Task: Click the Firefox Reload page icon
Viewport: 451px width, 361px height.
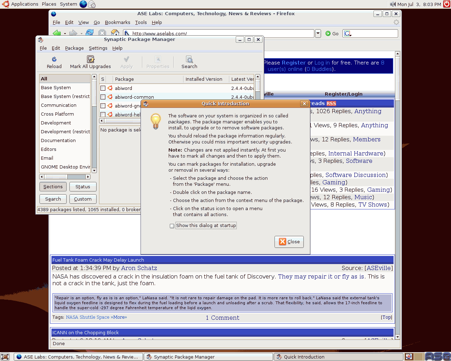Action: point(90,33)
